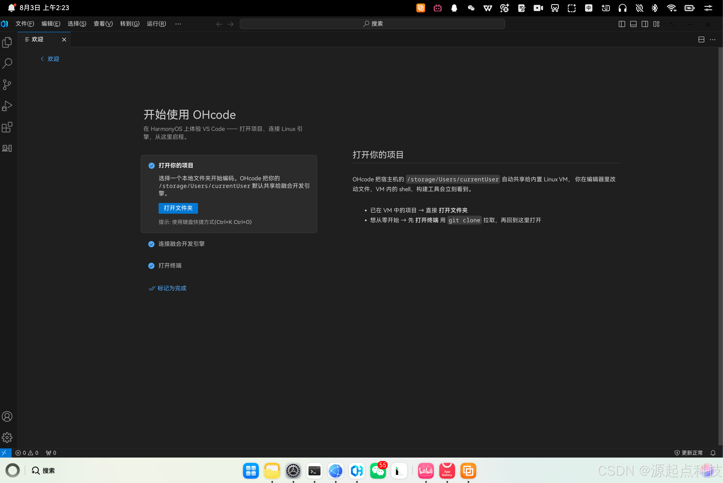The height and width of the screenshot is (483, 723).
Task: Go back via the 欢迎 breadcrumb link
Action: click(50, 59)
